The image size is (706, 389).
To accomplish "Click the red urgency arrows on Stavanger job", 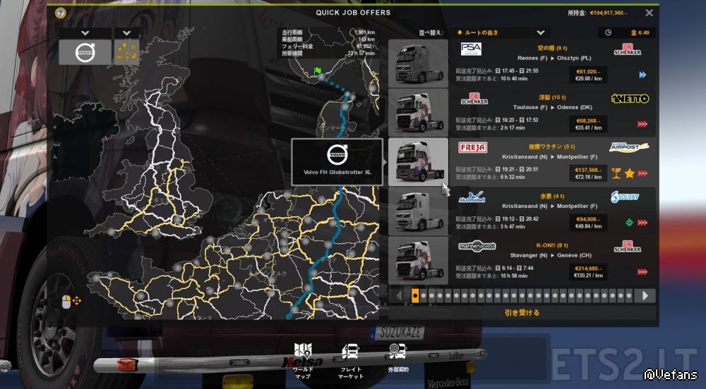I will (x=642, y=272).
